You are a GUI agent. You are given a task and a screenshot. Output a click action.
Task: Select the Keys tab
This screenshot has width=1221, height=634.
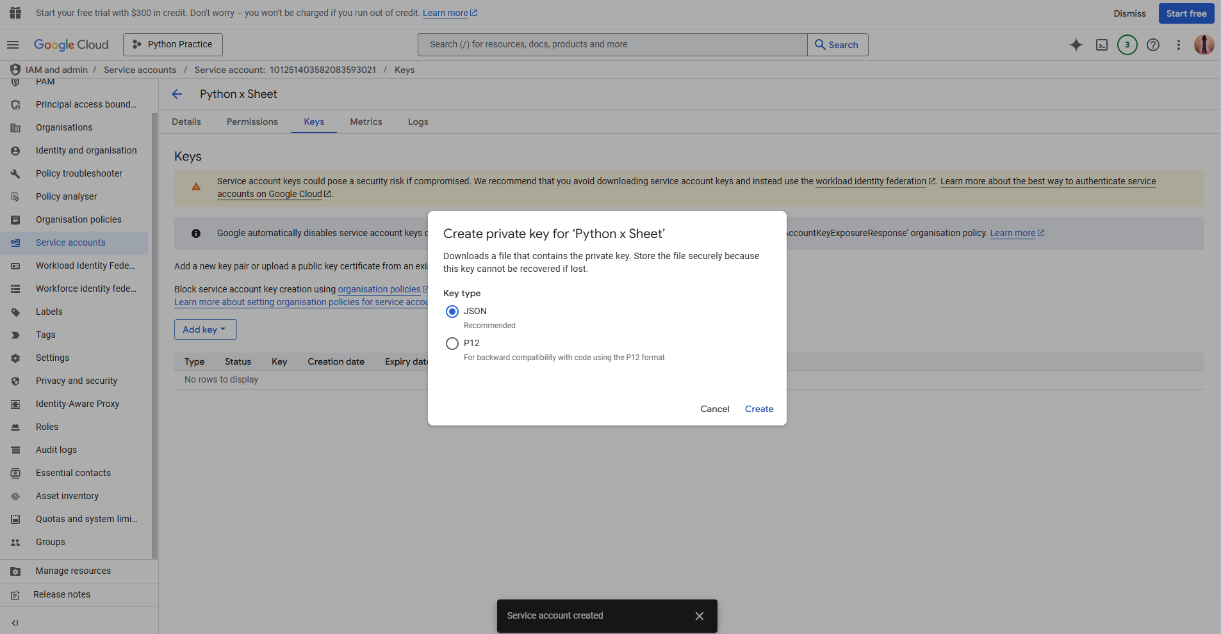(314, 122)
